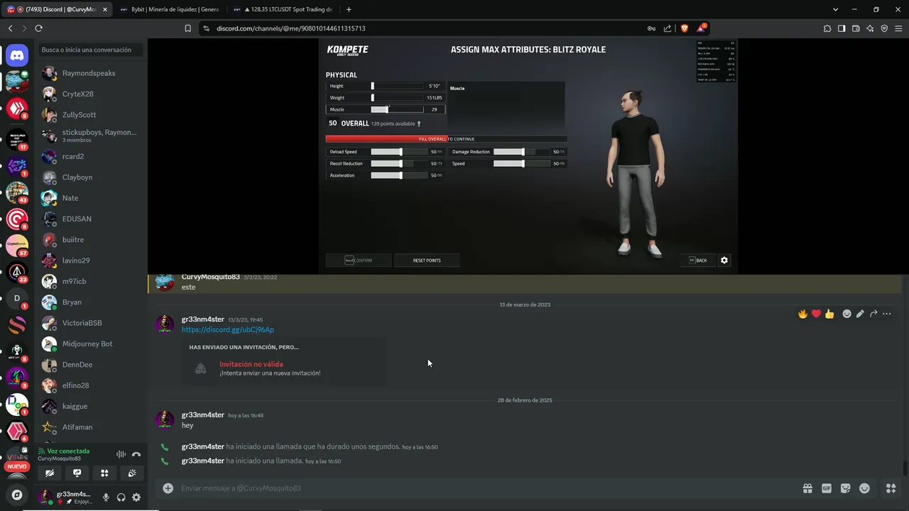Screen dimensions: 909x511
Task: Click BACK button in game stream
Action: pyautogui.click(x=697, y=260)
